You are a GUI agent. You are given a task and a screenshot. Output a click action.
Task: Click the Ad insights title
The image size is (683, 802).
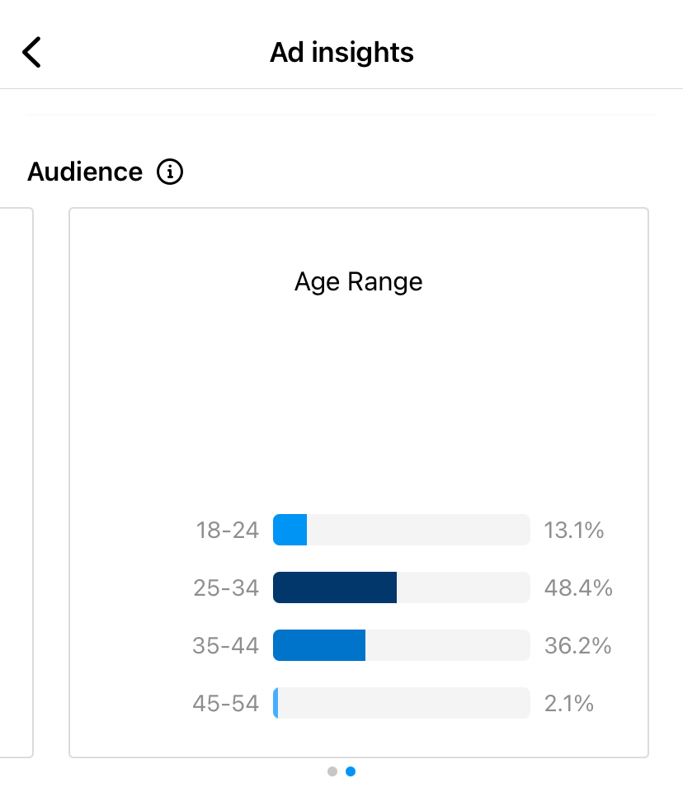click(341, 52)
